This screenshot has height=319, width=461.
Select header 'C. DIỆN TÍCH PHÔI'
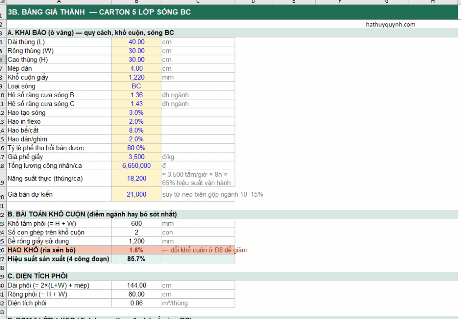pyautogui.click(x=232, y=276)
